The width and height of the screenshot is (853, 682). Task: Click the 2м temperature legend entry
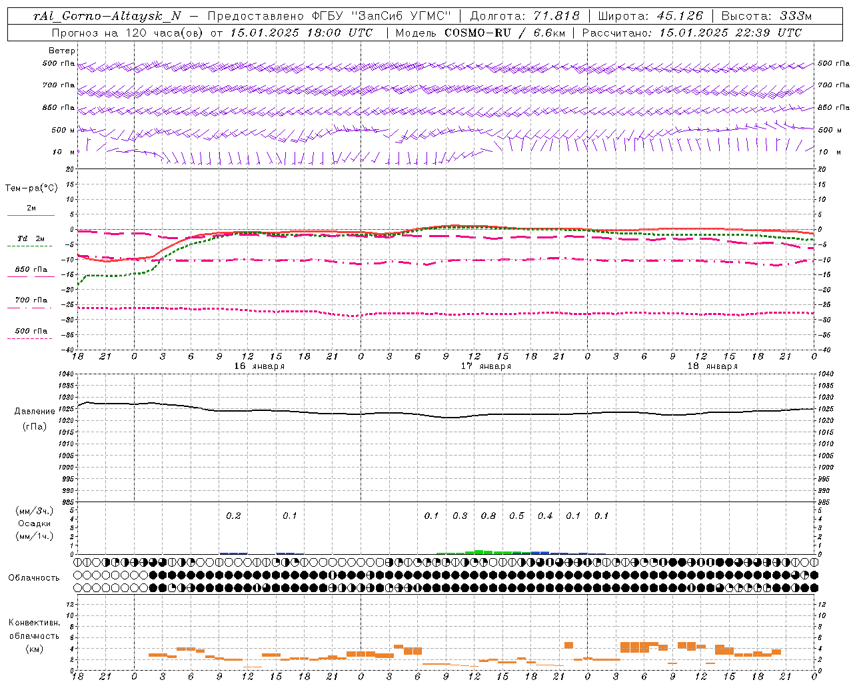click(31, 208)
